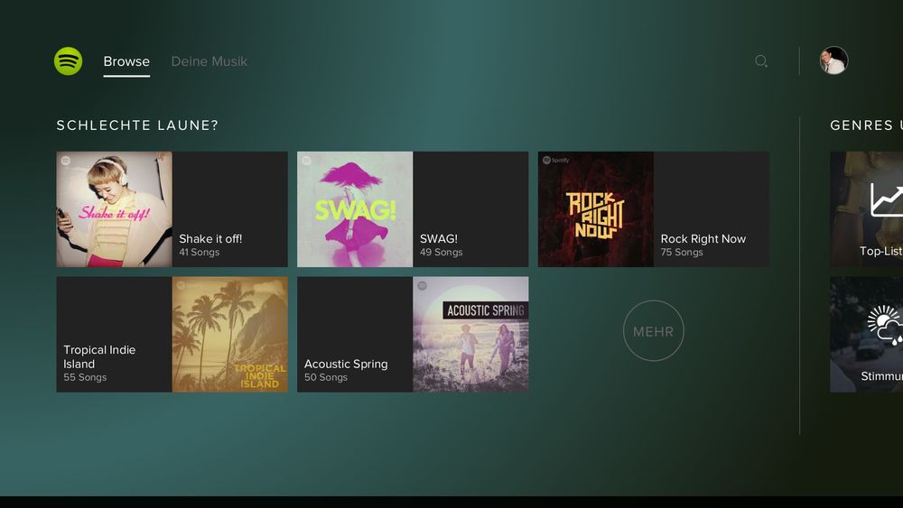903x508 pixels.
Task: Open Top-Listen via the chart icon
Action: 885,199
